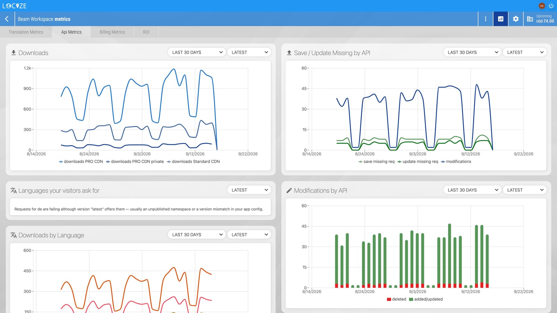The image size is (557, 313).
Task: Open Downloads by Language version dropdown
Action: pyautogui.click(x=249, y=235)
